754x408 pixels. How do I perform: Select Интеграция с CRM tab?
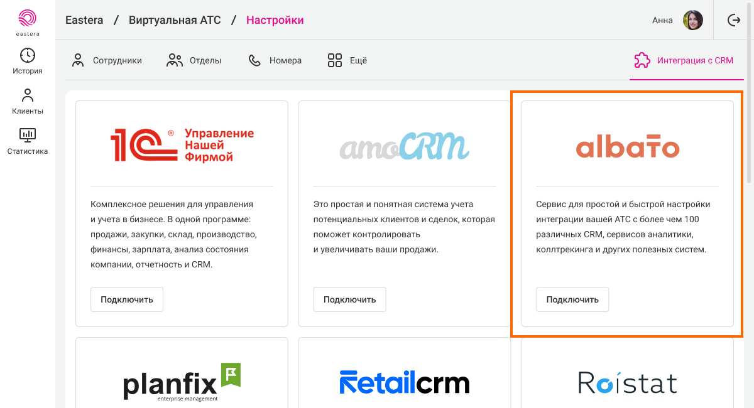click(x=684, y=61)
